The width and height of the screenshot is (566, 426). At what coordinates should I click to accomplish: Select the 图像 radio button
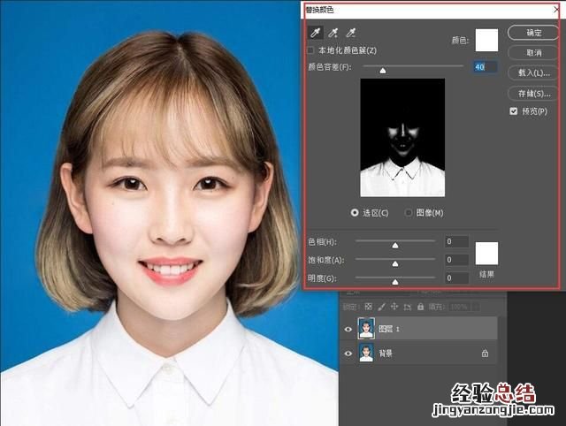(x=409, y=212)
